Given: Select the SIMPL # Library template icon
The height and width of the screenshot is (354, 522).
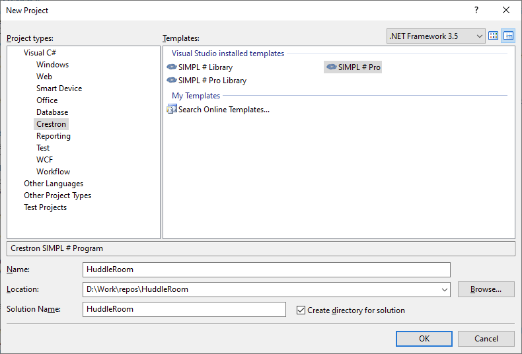Looking at the screenshot, I should click(x=172, y=67).
